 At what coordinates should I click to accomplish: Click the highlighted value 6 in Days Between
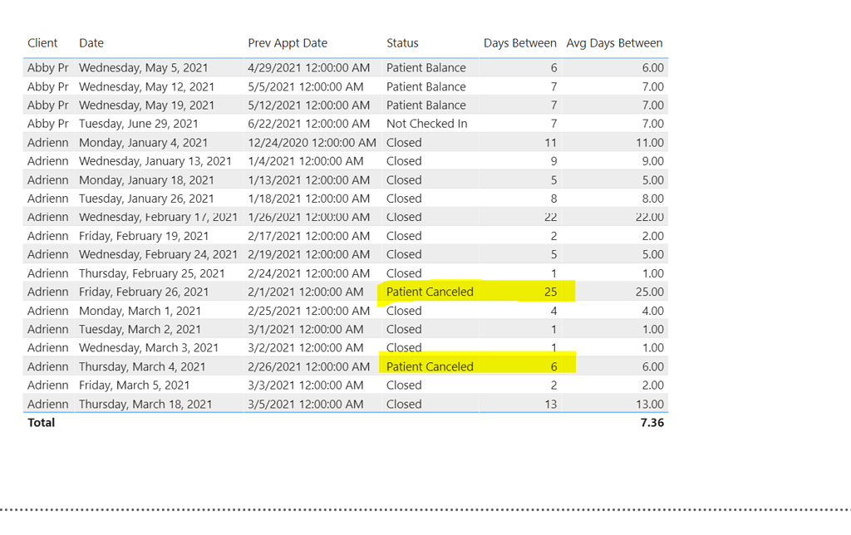[x=552, y=366]
